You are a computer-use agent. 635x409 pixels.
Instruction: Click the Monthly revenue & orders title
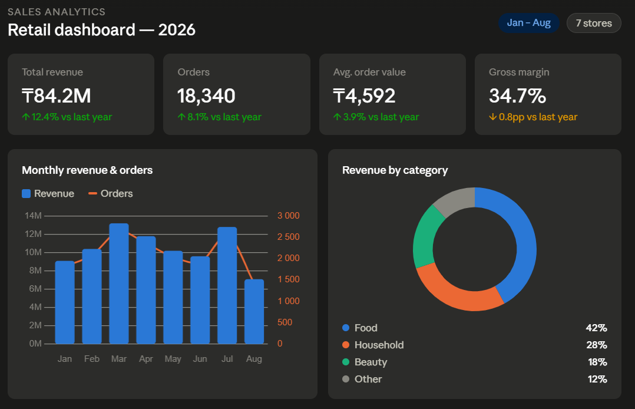tap(87, 170)
